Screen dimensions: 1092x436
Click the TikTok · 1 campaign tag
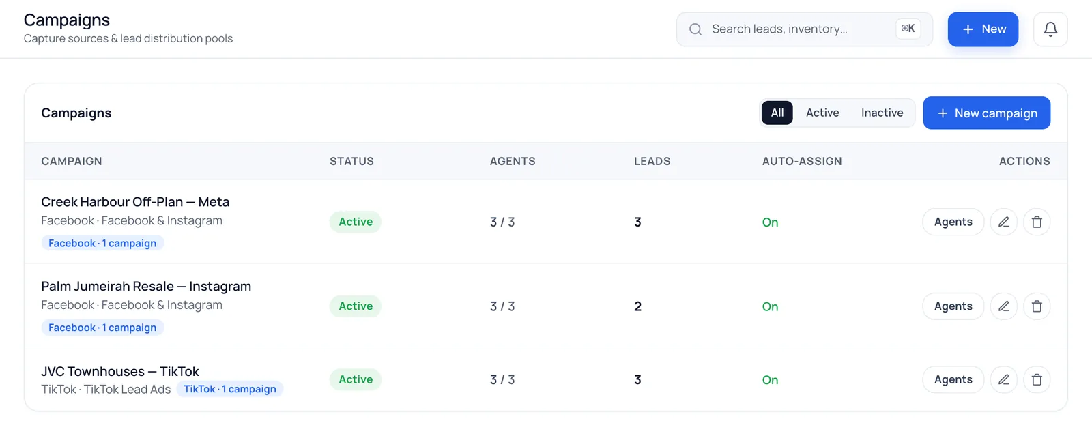[230, 389]
